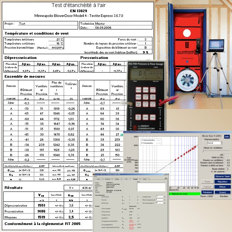Click the 'Conformément à la réglementat RT 2005' line
The width and height of the screenshot is (232, 232).
coord(42,224)
